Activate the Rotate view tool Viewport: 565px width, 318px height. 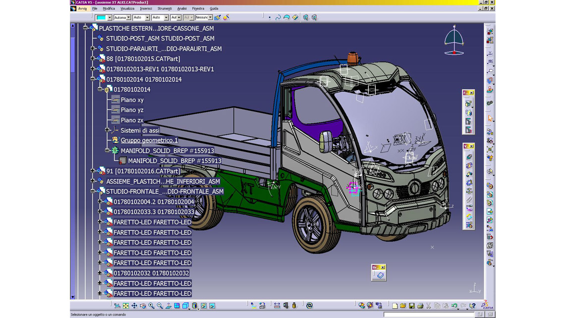(x=143, y=306)
